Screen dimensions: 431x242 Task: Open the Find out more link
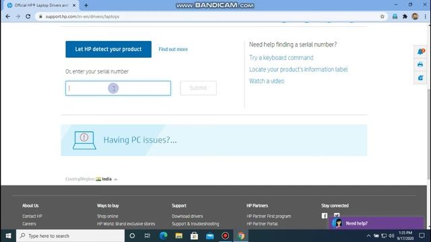pyautogui.click(x=173, y=49)
